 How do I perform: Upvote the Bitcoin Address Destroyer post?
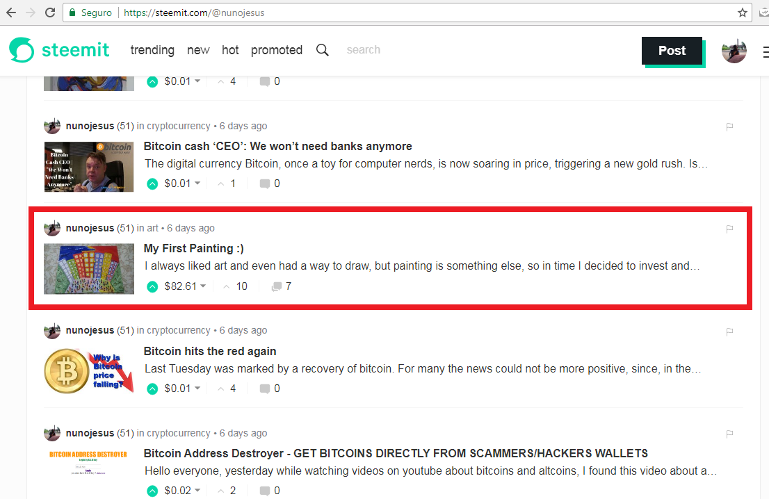point(152,491)
